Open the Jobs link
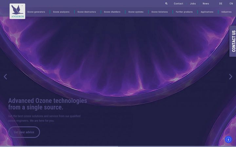 tap(193, 4)
